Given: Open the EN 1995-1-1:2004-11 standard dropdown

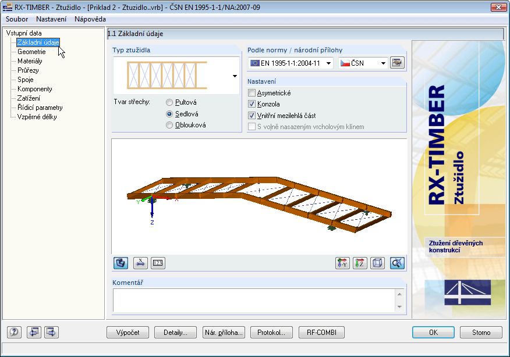Looking at the screenshot, I should click(x=291, y=63).
